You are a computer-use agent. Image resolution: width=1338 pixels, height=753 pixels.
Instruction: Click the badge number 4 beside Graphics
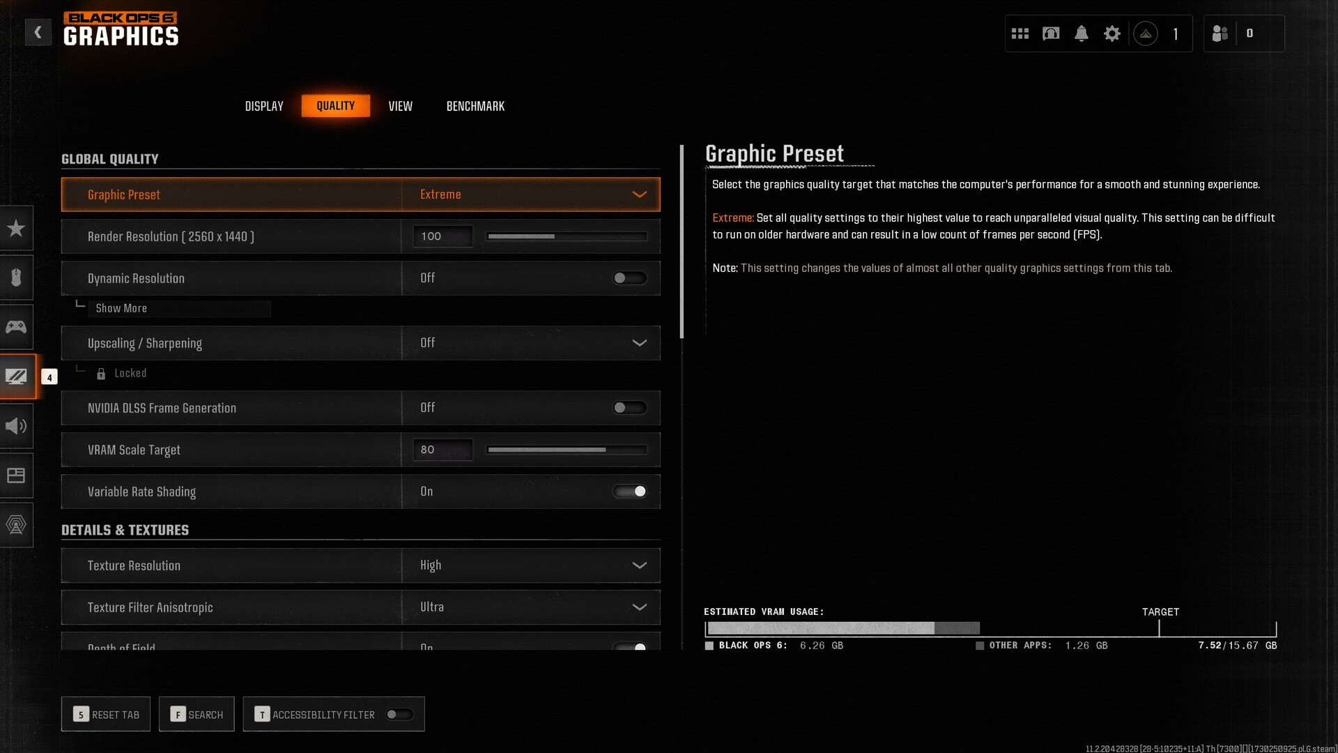pos(49,377)
